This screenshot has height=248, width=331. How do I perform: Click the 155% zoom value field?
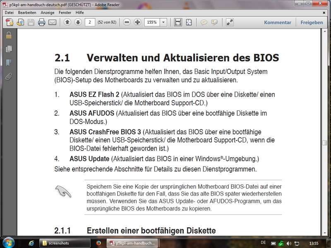(x=152, y=22)
